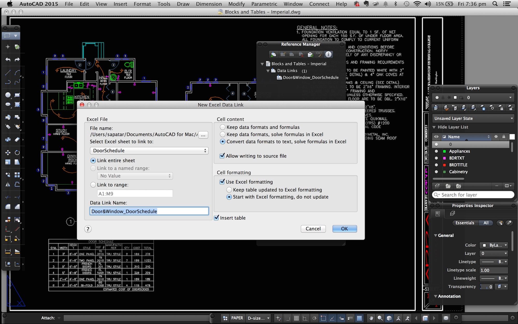This screenshot has width=518, height=324.
Task: Click Cancel to dismiss New Excel Data Link
Action: (x=313, y=228)
